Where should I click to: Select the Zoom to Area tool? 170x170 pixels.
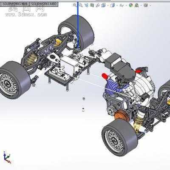click(x=81, y=6)
